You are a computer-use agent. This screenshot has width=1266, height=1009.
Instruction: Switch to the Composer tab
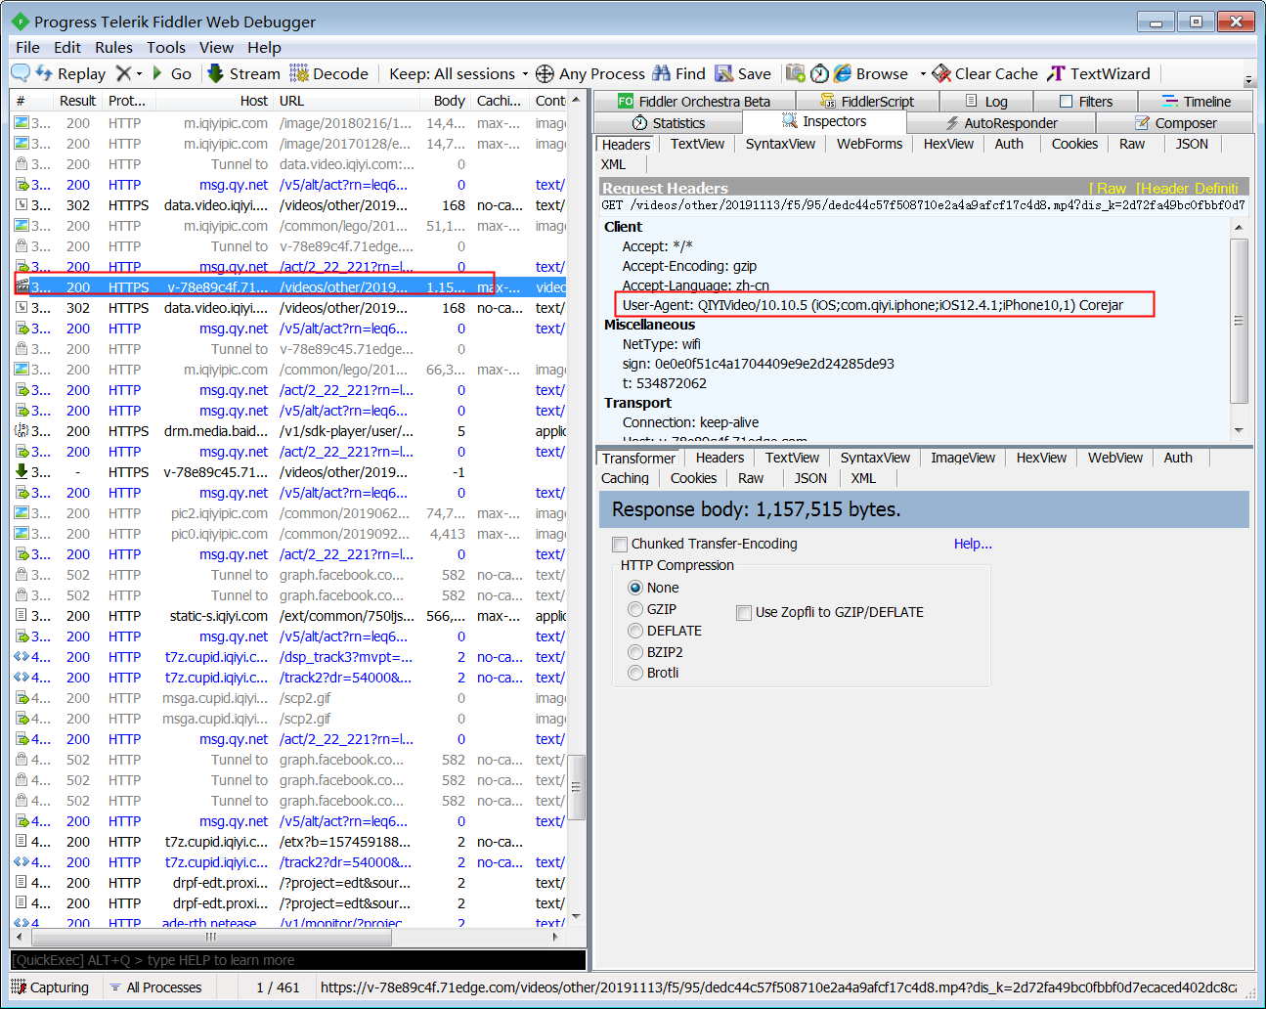pos(1175,122)
